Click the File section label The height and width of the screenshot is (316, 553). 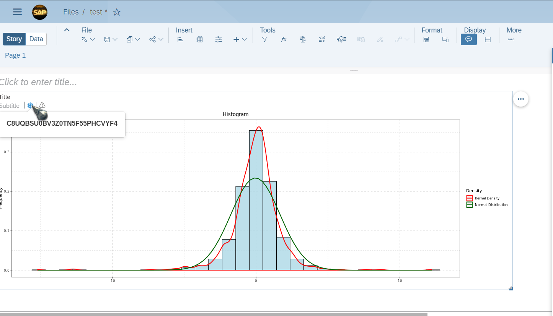pyautogui.click(x=86, y=30)
